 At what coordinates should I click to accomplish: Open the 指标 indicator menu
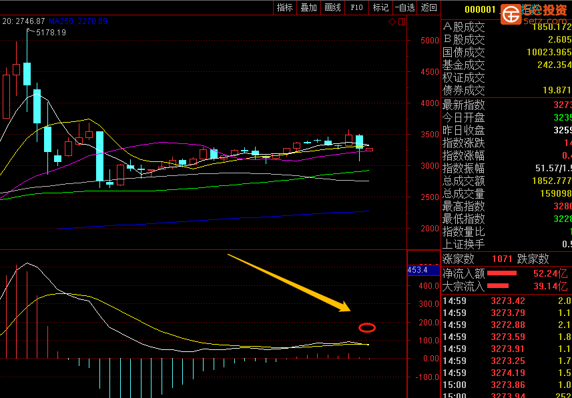click(x=285, y=7)
